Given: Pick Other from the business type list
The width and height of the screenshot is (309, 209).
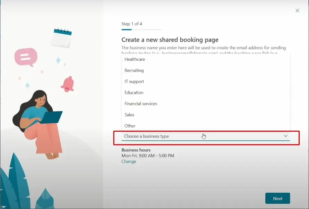Looking at the screenshot, I should 130,126.
